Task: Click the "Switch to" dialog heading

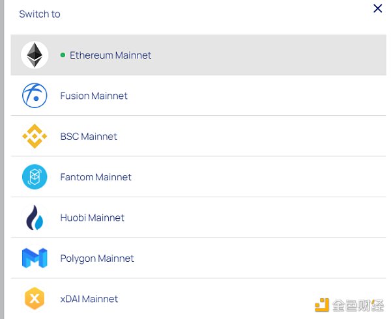Action: click(40, 14)
